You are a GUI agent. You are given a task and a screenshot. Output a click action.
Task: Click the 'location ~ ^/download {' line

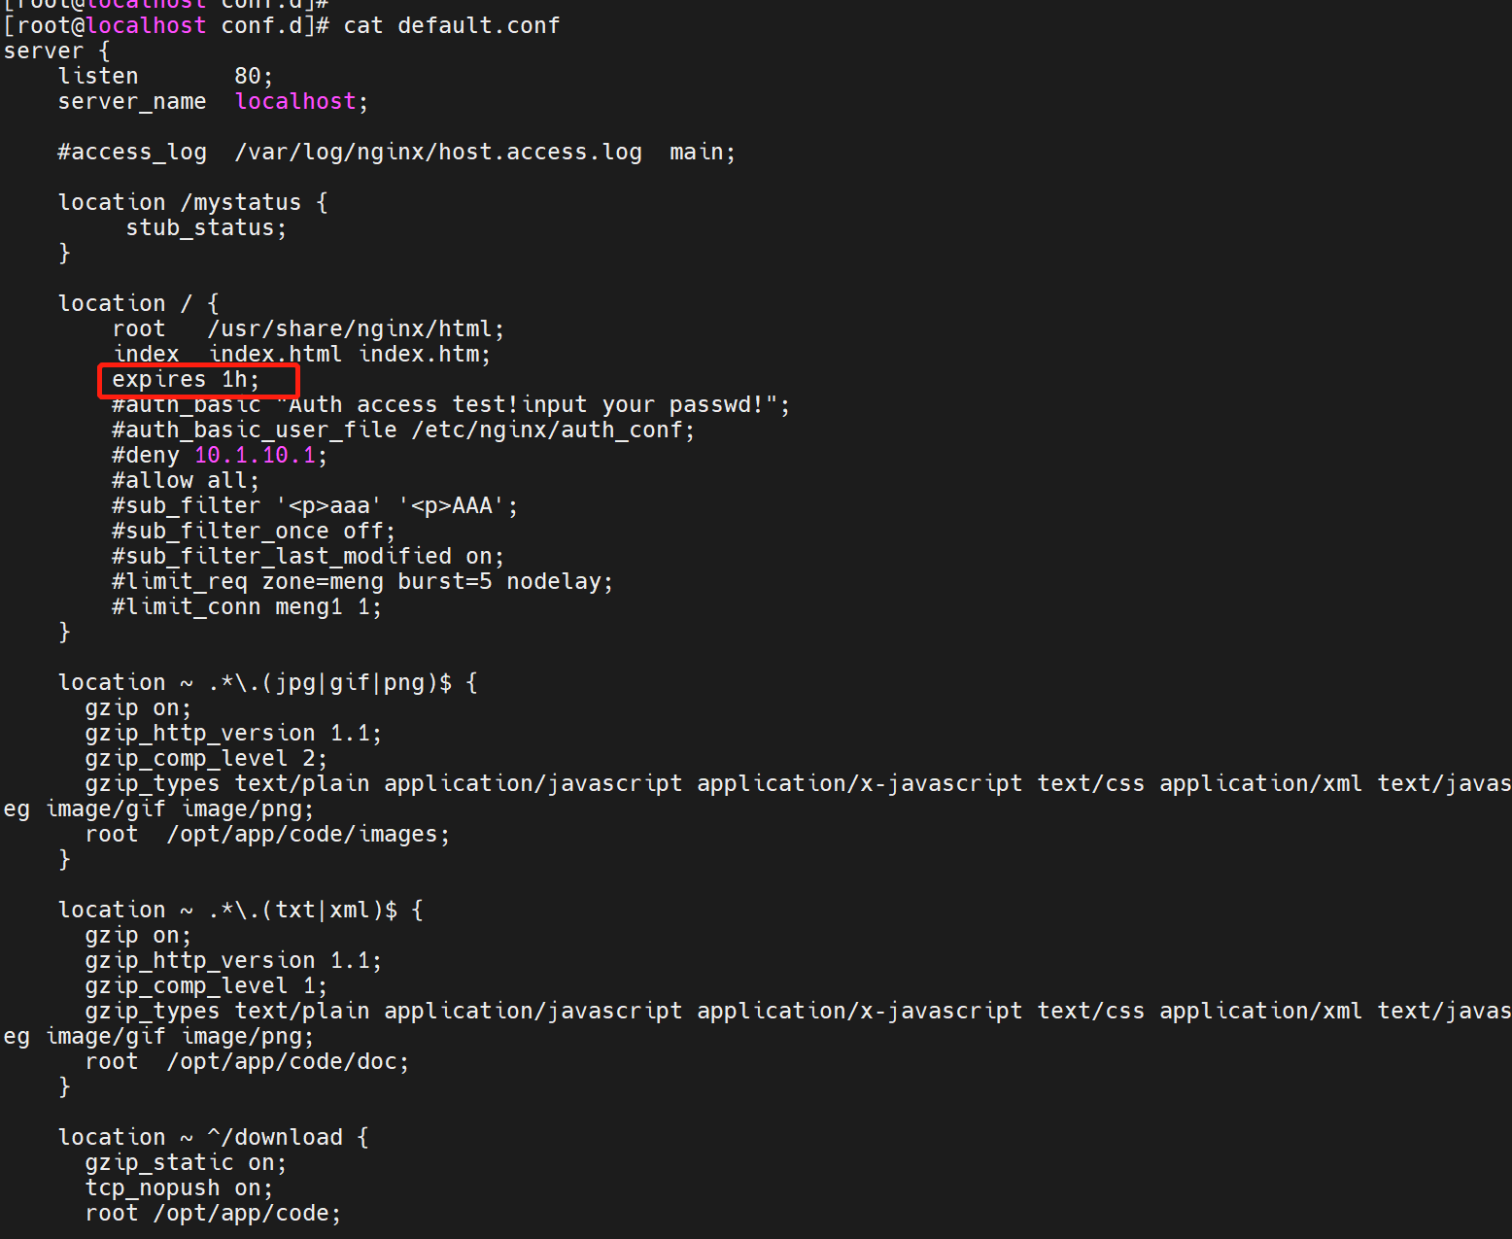click(x=213, y=1137)
